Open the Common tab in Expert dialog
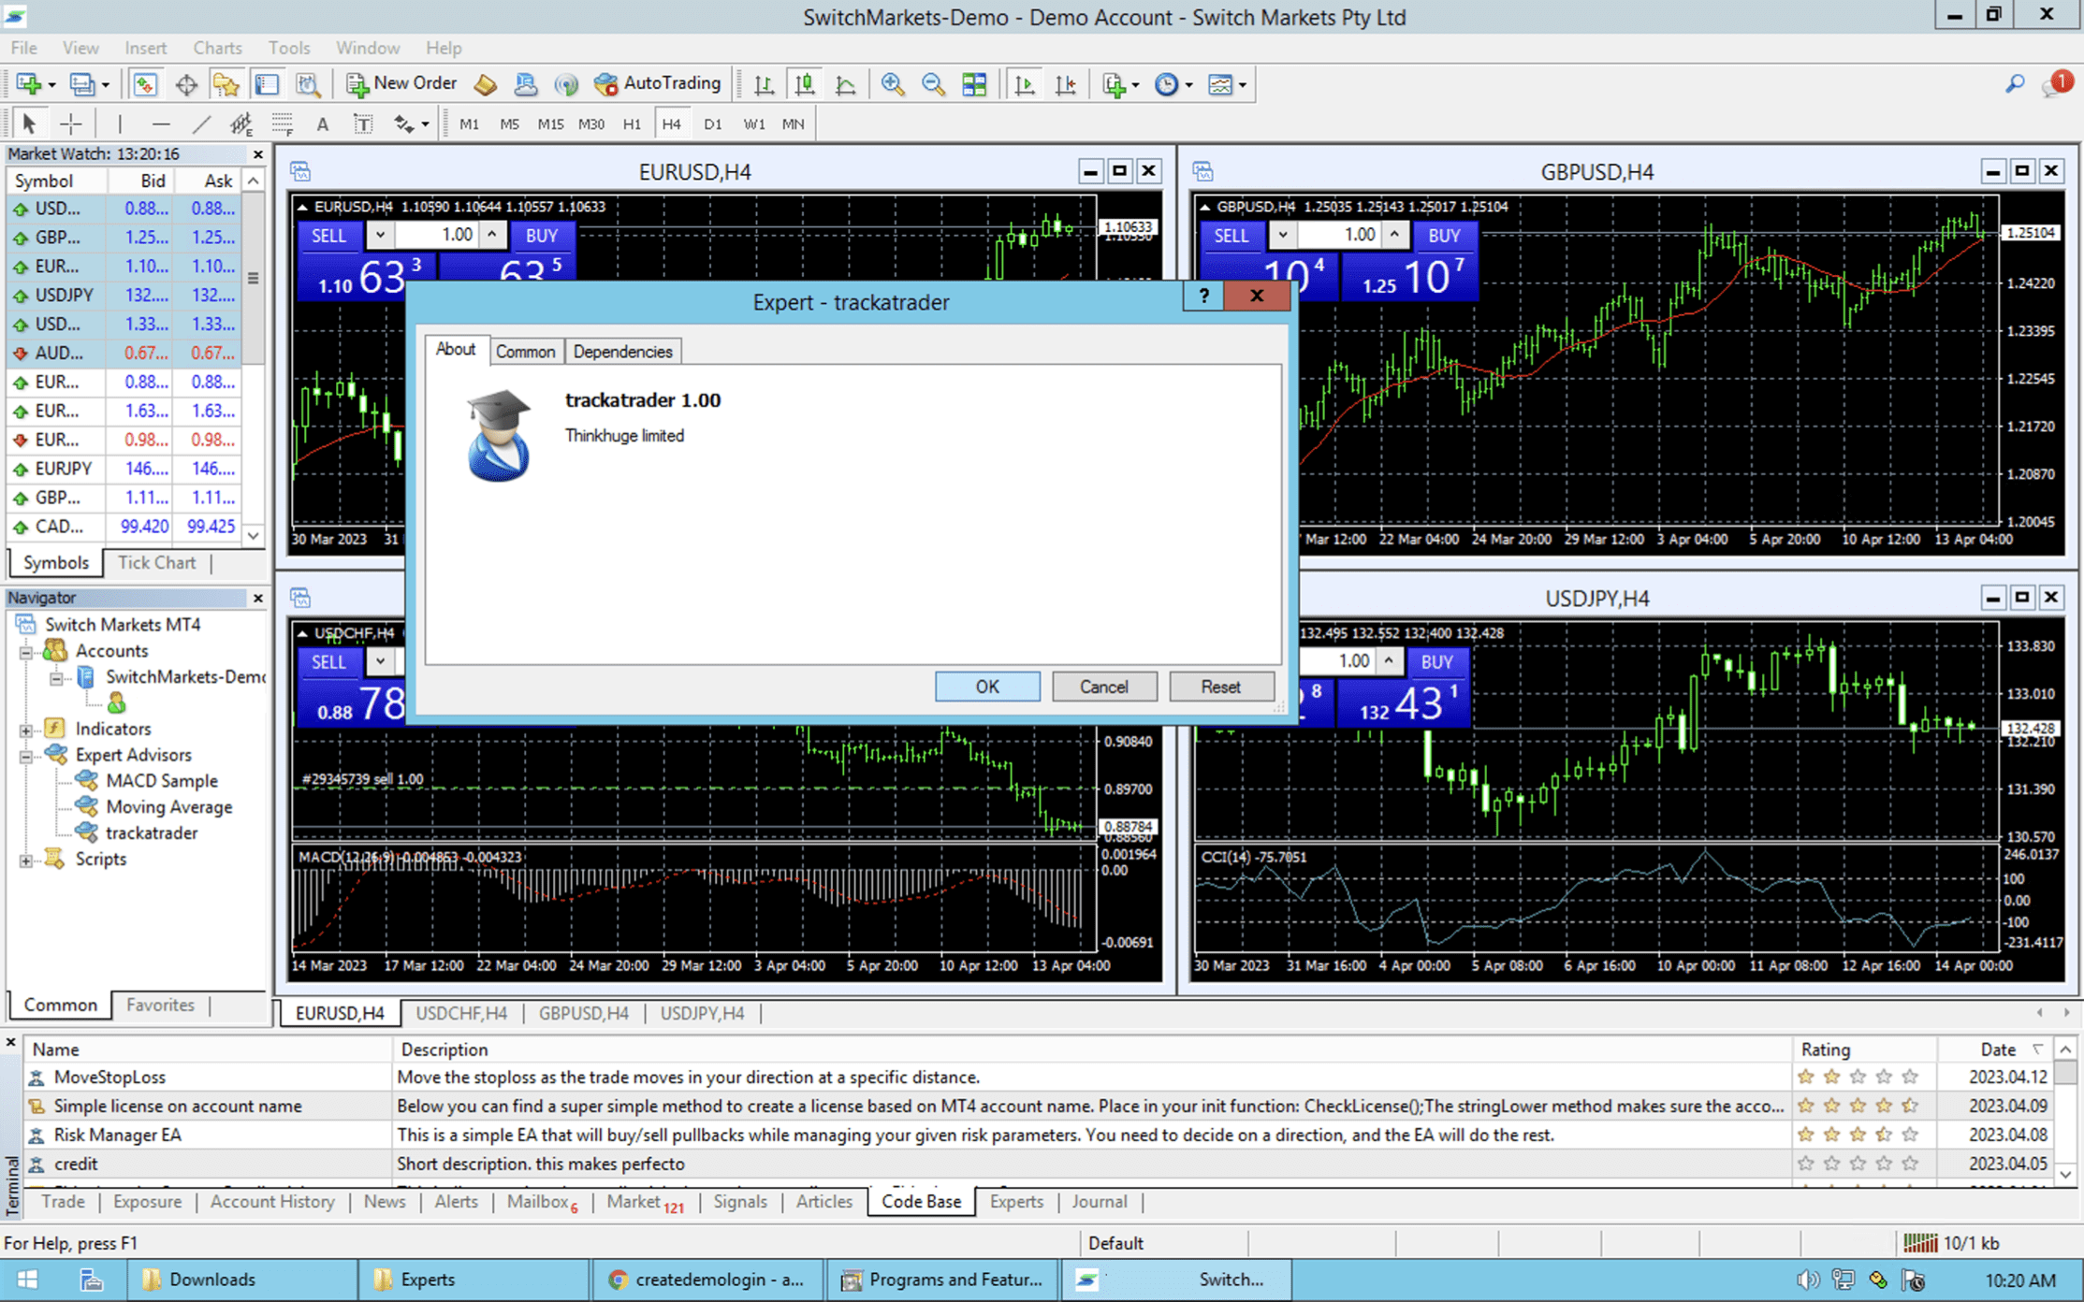 (x=525, y=352)
